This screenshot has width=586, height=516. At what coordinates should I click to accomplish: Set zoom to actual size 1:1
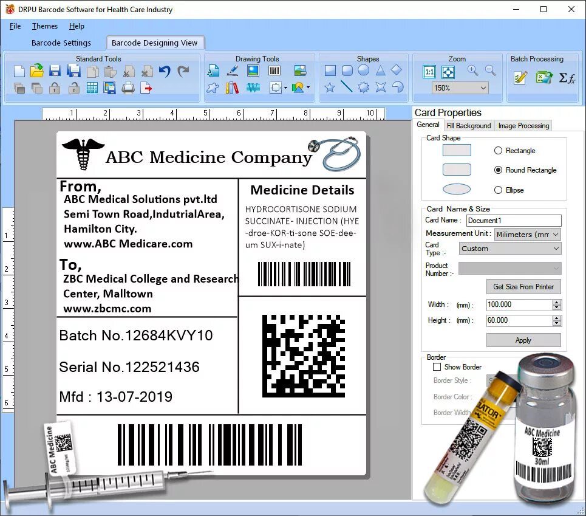coord(429,72)
